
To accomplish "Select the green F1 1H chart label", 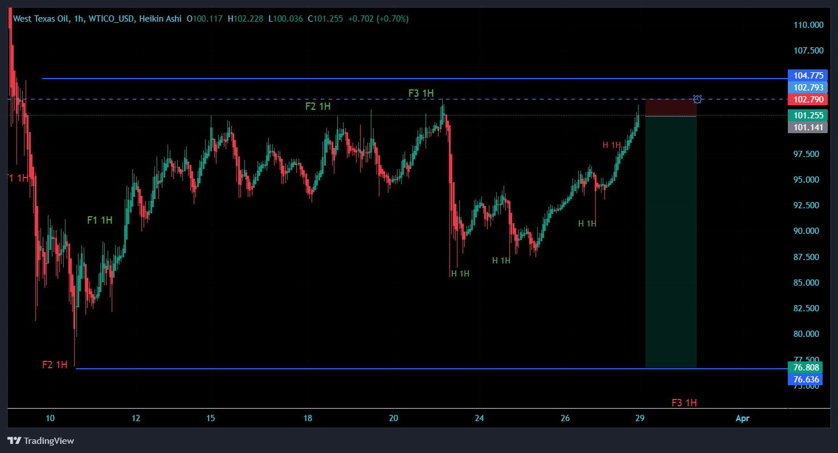I will pos(100,220).
